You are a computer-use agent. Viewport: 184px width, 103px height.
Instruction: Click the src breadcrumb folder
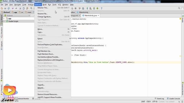[x=21, y=12]
